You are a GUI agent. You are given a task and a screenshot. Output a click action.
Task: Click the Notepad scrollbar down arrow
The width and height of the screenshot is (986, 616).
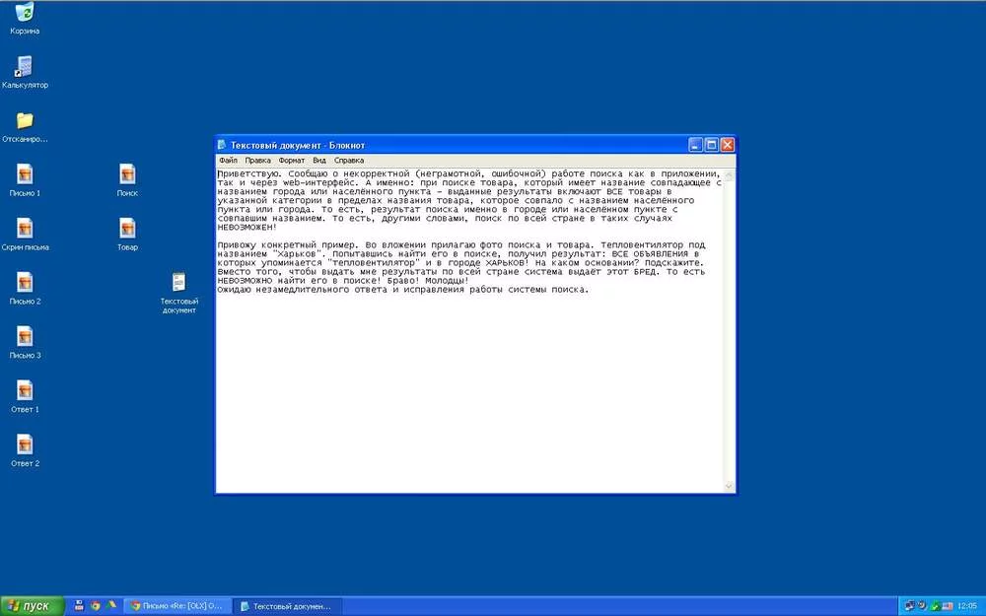pos(730,486)
